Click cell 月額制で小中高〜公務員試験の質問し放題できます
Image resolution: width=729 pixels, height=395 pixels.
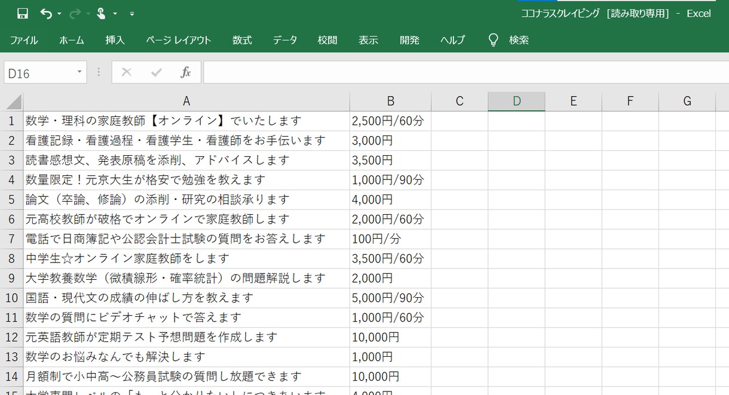tap(186, 377)
